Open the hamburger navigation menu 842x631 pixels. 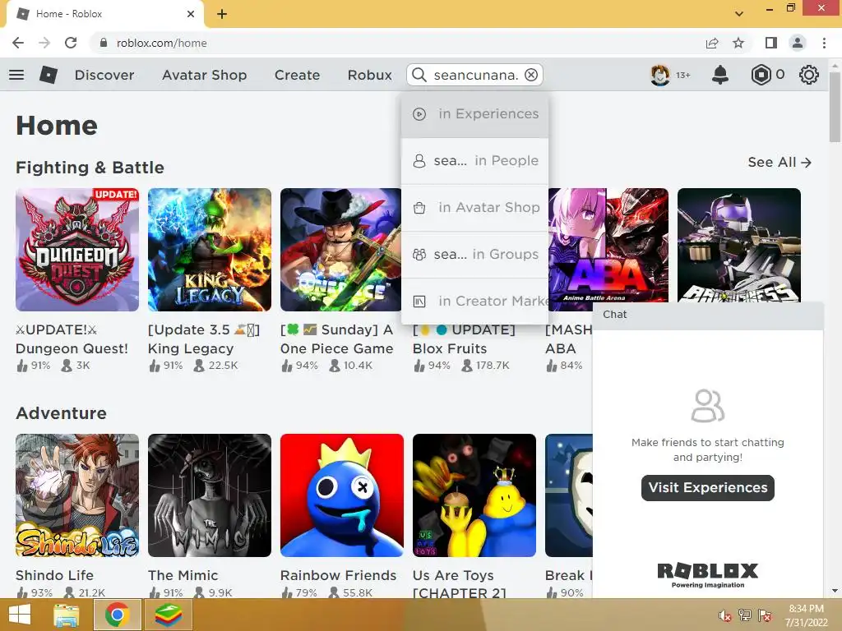tap(16, 75)
